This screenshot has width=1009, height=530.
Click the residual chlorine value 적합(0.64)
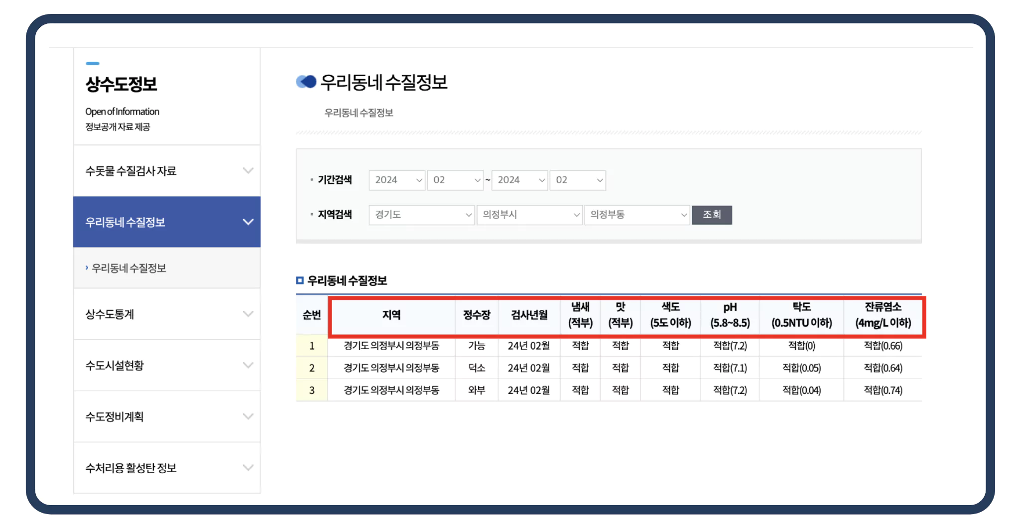[x=883, y=368]
